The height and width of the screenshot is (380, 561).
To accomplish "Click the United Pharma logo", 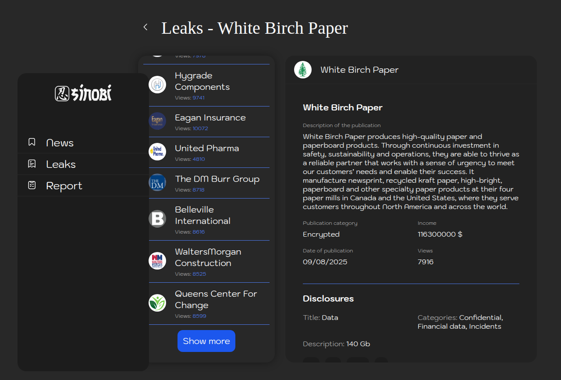I will click(x=157, y=152).
